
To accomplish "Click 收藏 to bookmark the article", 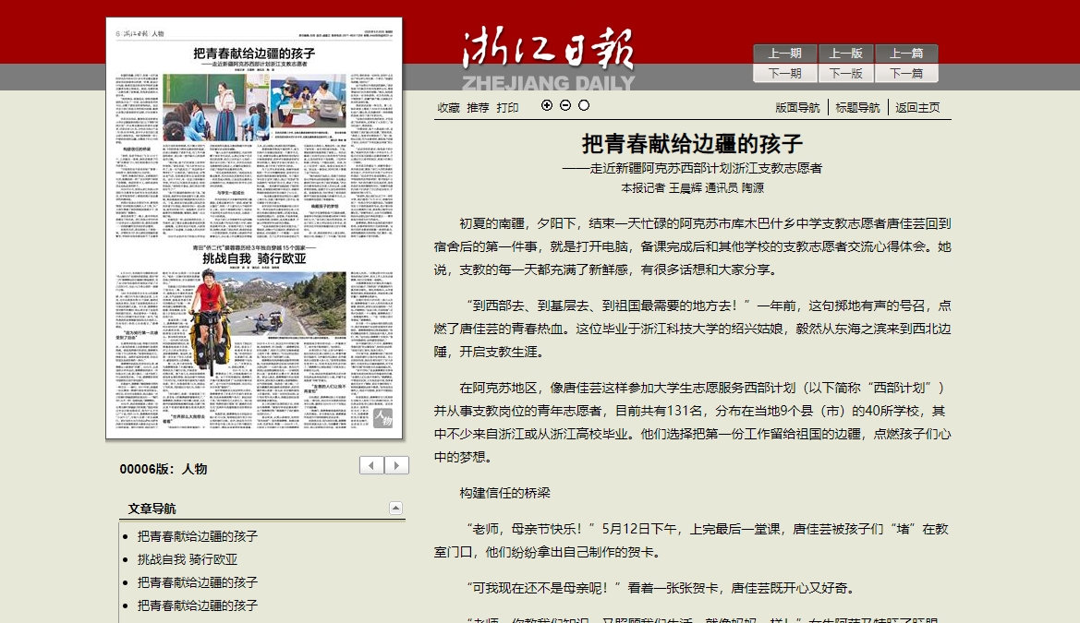I will tap(448, 107).
